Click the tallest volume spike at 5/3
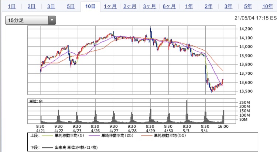277x152 pixels. coord(187,112)
